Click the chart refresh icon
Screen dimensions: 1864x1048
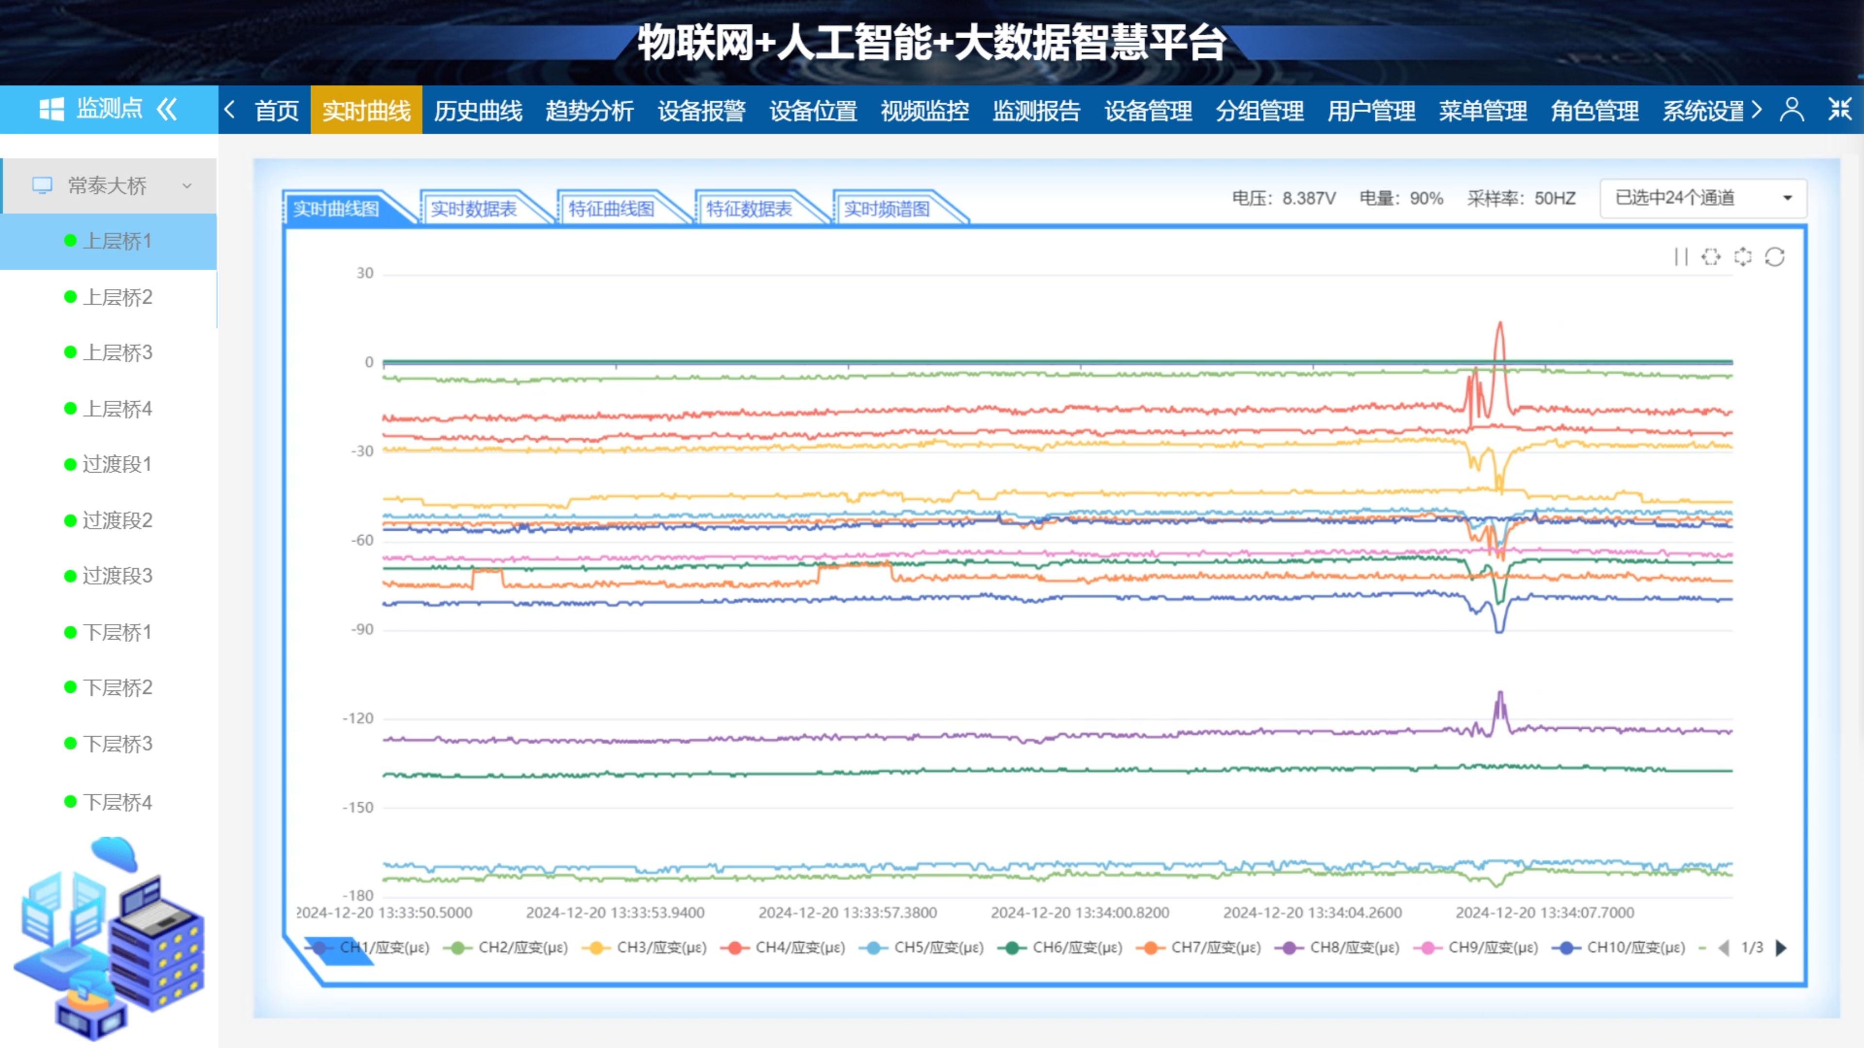coord(1775,257)
